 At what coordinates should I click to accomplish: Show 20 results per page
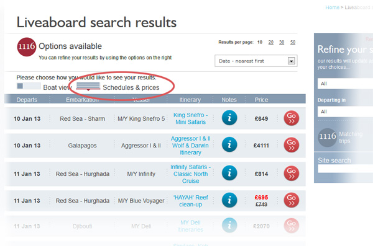pyautogui.click(x=270, y=42)
